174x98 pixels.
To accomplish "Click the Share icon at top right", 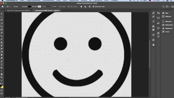I will (173, 7).
